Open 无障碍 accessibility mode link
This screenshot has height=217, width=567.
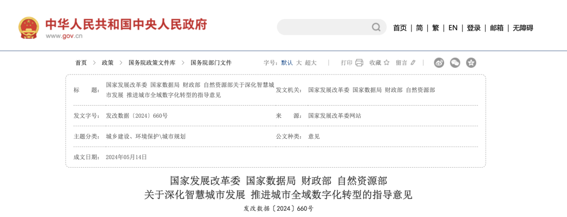pyautogui.click(x=523, y=28)
